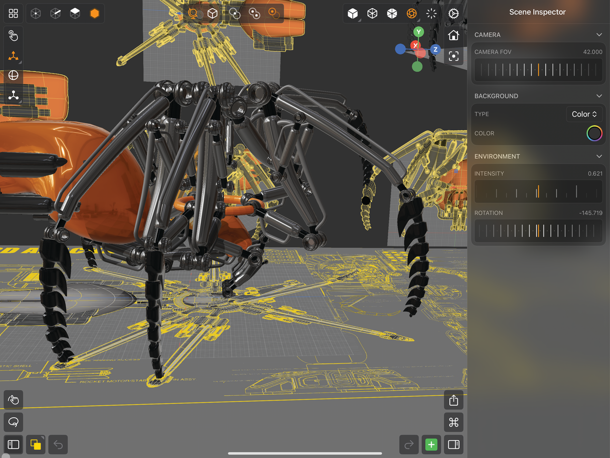The image size is (610, 458).
Task: Tap the share/export icon near bottom right
Action: [x=453, y=400]
